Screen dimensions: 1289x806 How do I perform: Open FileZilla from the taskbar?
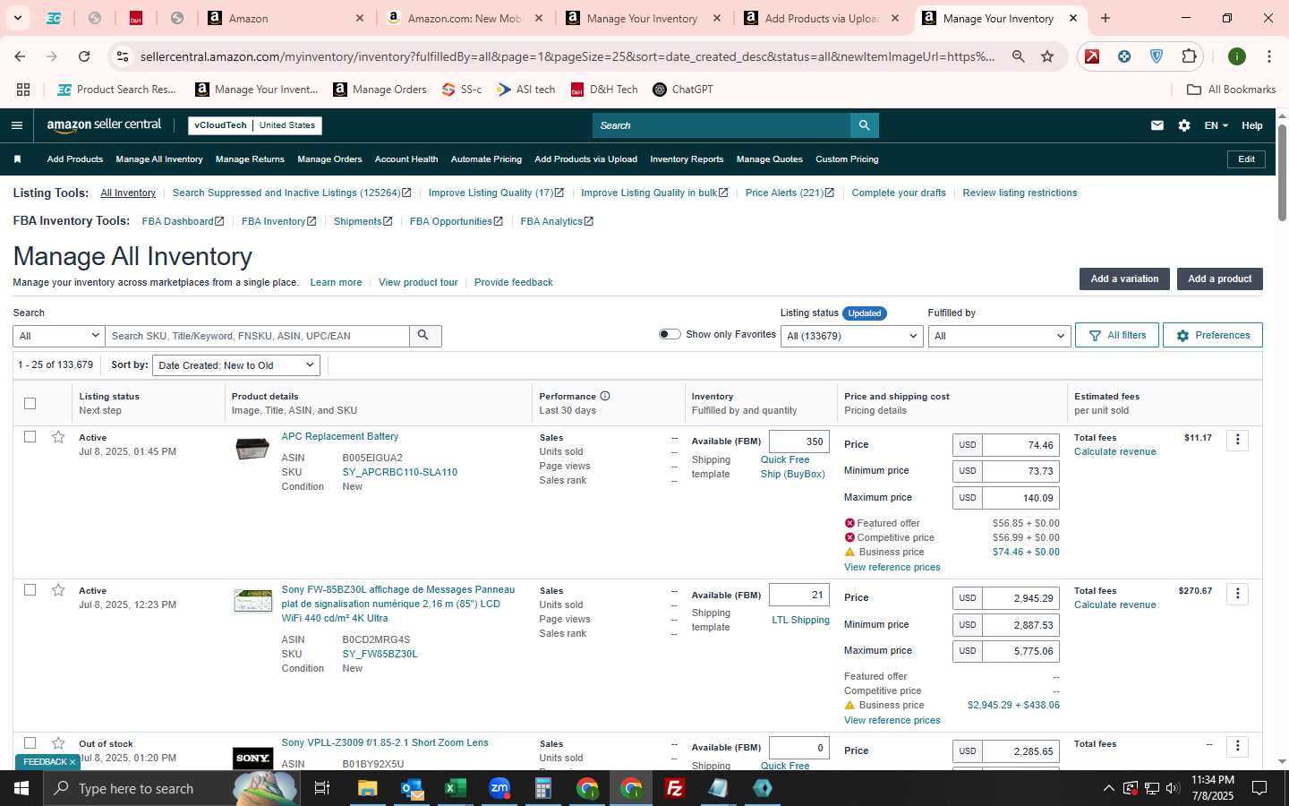675,788
